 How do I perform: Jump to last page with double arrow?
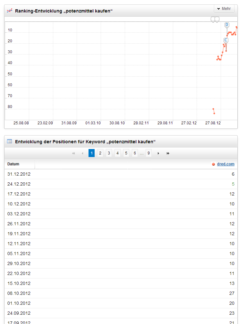168,153
